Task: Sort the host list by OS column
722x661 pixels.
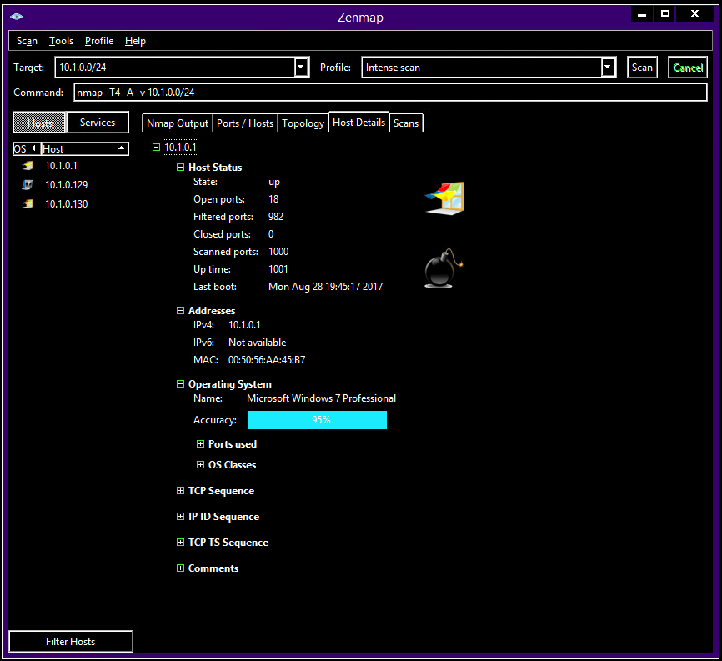Action: click(x=26, y=148)
